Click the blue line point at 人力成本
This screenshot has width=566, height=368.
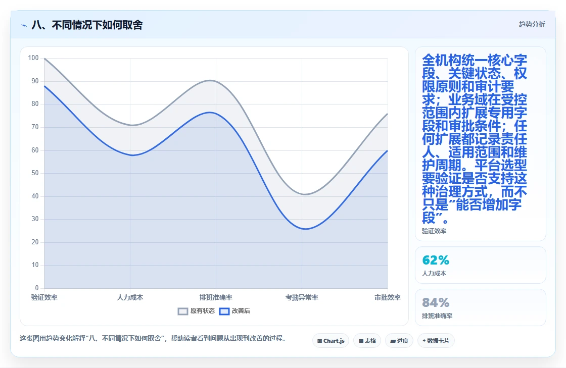(130, 155)
